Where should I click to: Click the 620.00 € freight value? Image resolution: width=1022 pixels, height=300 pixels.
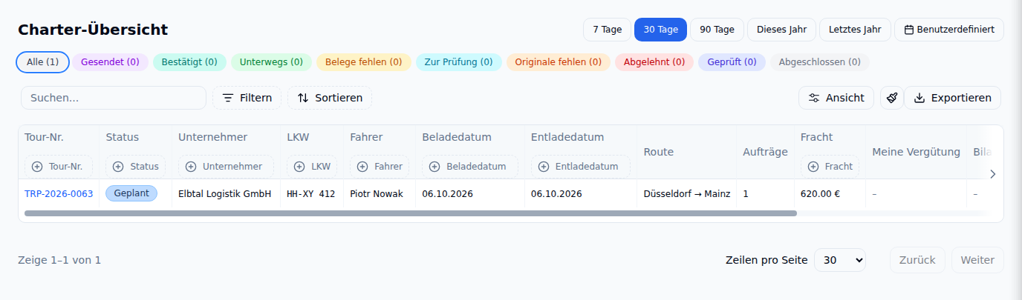[820, 194]
